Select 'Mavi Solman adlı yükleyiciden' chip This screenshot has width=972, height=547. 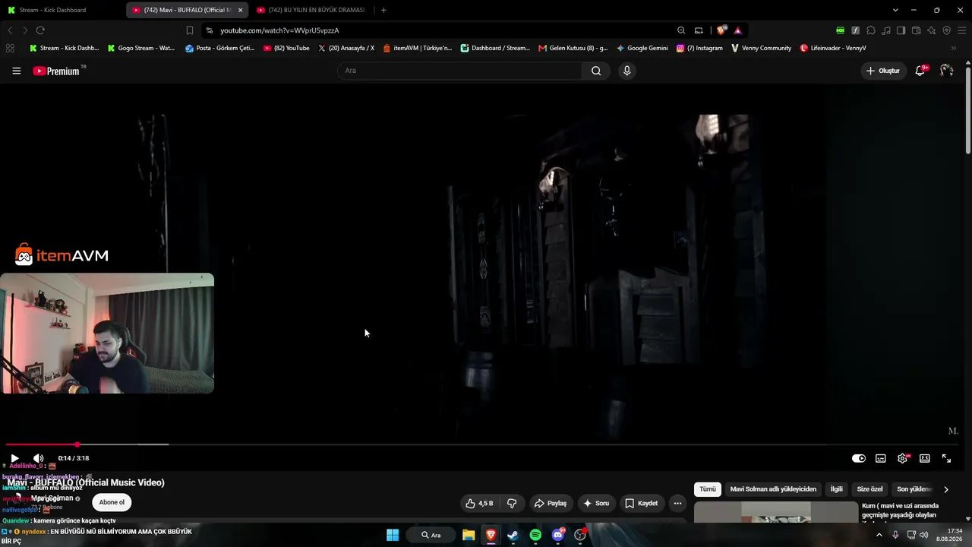[x=773, y=489]
